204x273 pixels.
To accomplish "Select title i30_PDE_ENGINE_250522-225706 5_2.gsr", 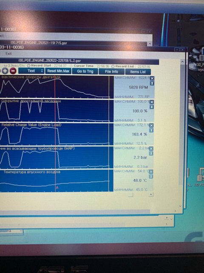I will click(50, 61).
